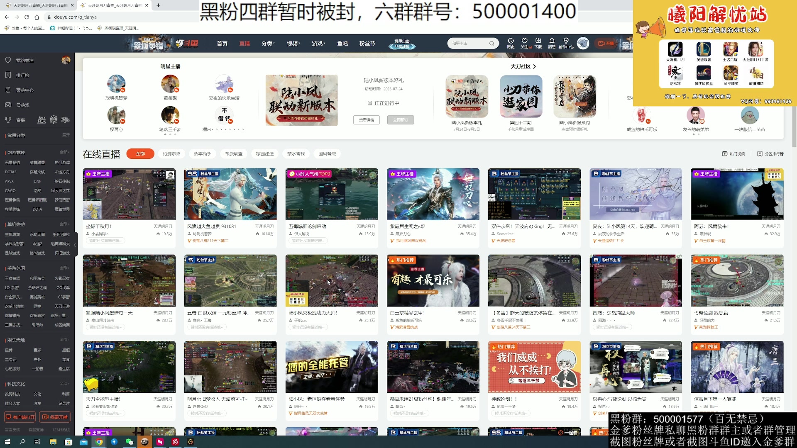Open the 历史 (history) clock icon

[510, 43]
